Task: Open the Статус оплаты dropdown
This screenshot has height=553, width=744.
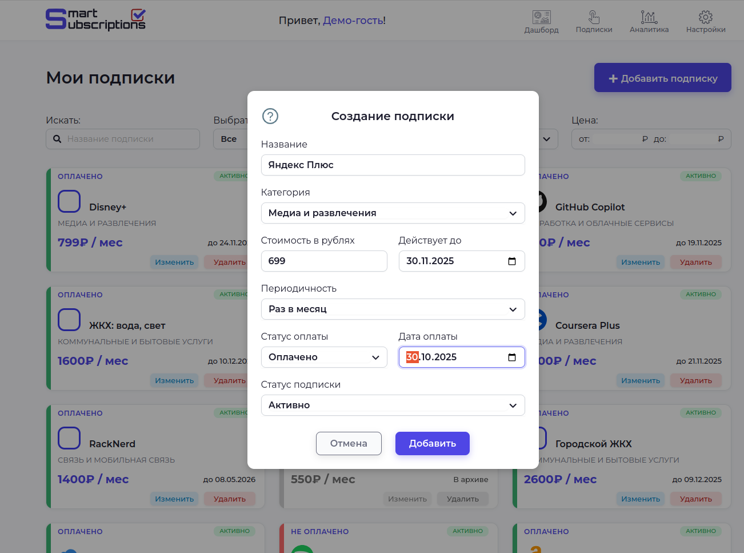Action: click(x=324, y=357)
